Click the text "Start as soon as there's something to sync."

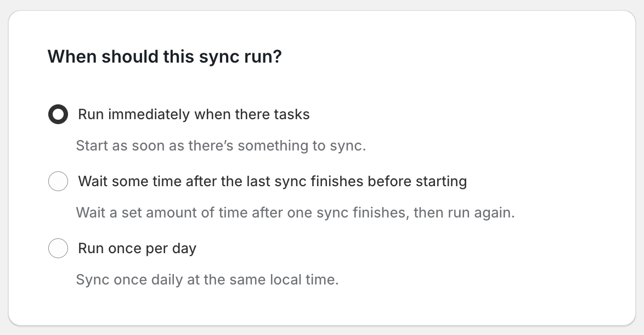click(x=221, y=146)
